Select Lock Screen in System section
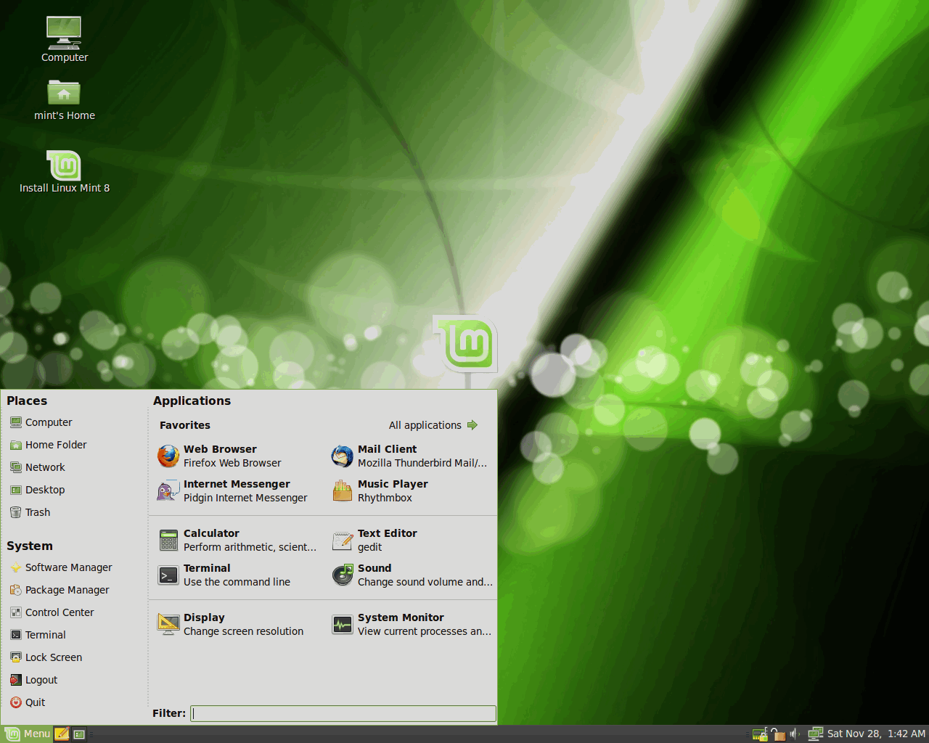Screen dimensions: 929x743 [x=46, y=657]
